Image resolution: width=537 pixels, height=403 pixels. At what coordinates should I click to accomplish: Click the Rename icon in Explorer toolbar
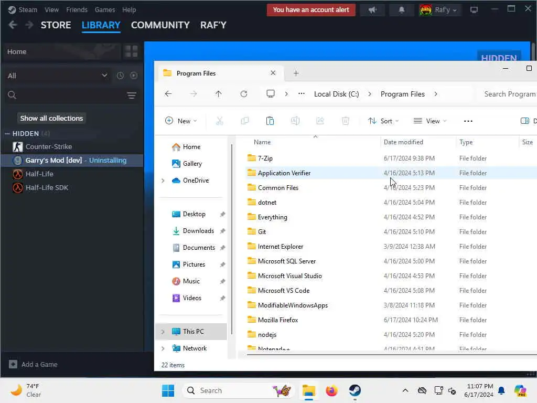pos(295,121)
